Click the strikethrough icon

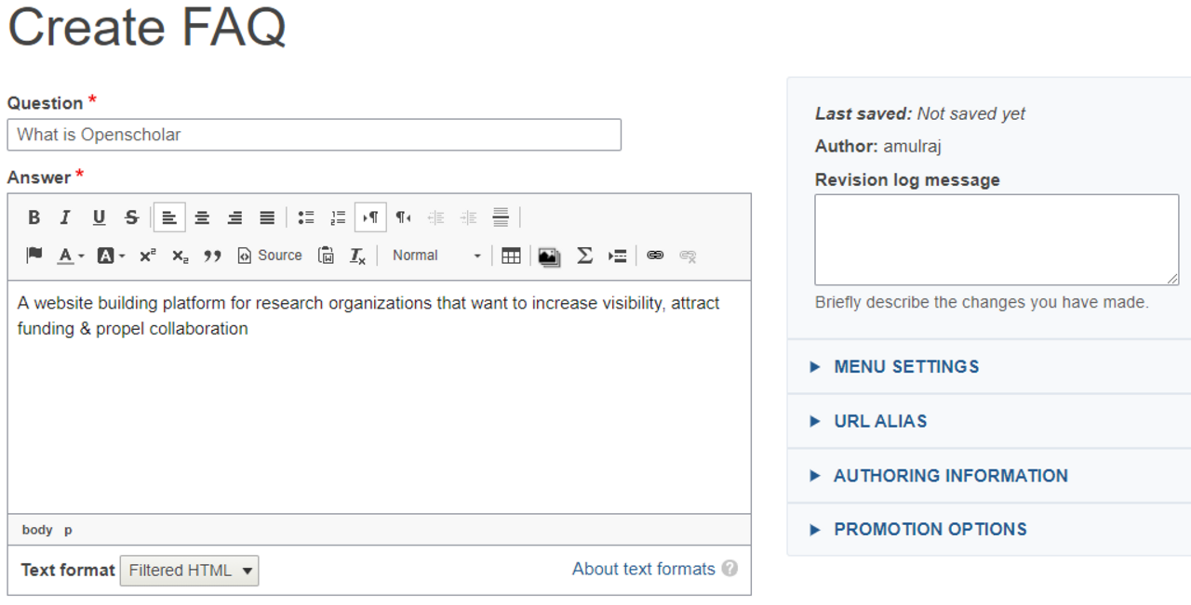coord(131,217)
